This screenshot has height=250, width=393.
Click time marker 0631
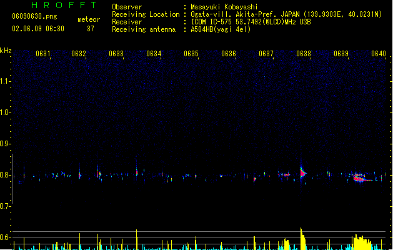43,54
